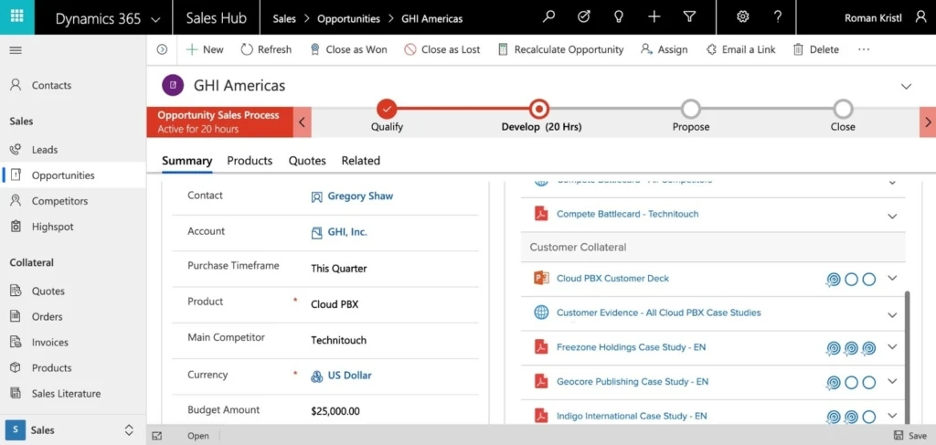
Task: Expand the Cloud PBX Customer Deck row
Action: click(892, 278)
